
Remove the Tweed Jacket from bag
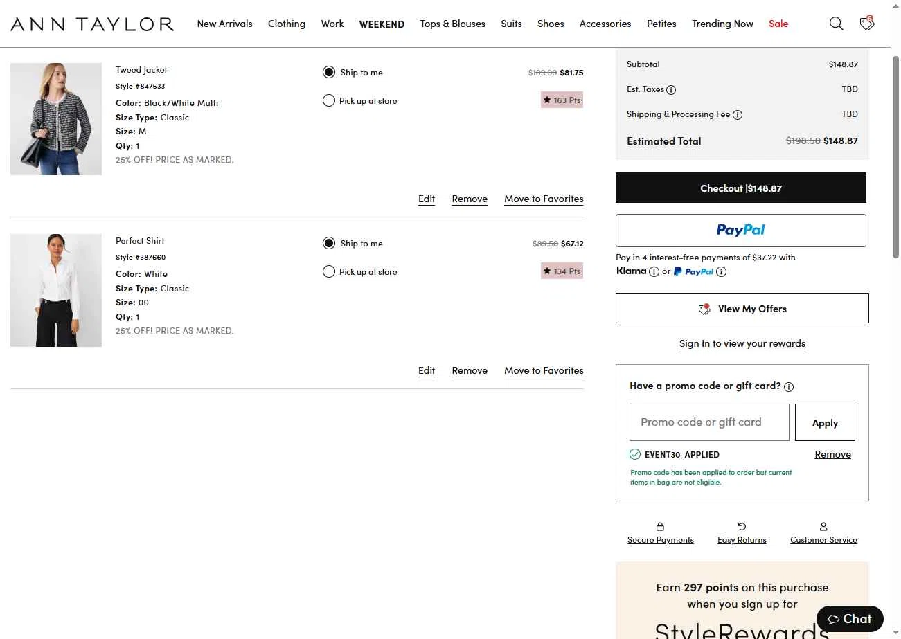(x=470, y=199)
